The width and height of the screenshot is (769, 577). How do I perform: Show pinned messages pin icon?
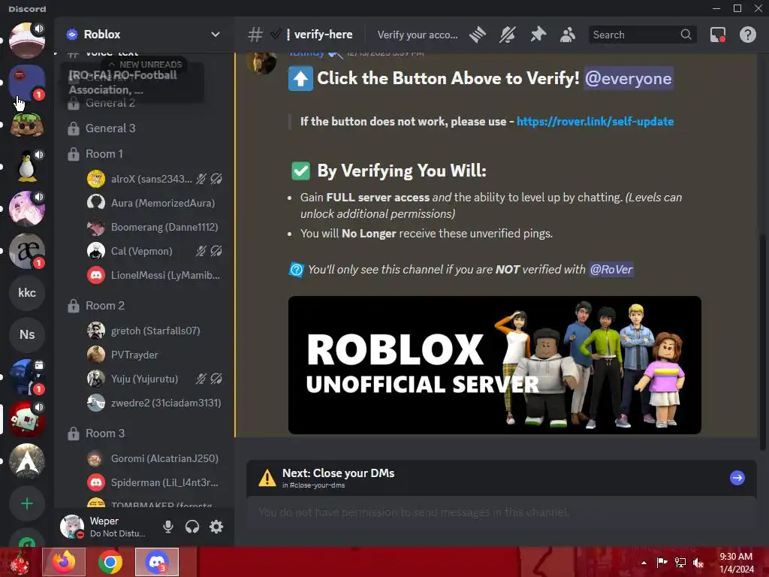(x=538, y=35)
